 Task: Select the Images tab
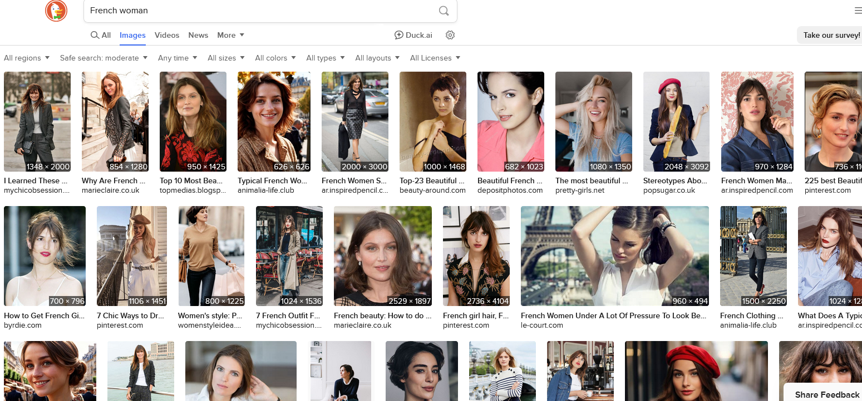point(132,35)
